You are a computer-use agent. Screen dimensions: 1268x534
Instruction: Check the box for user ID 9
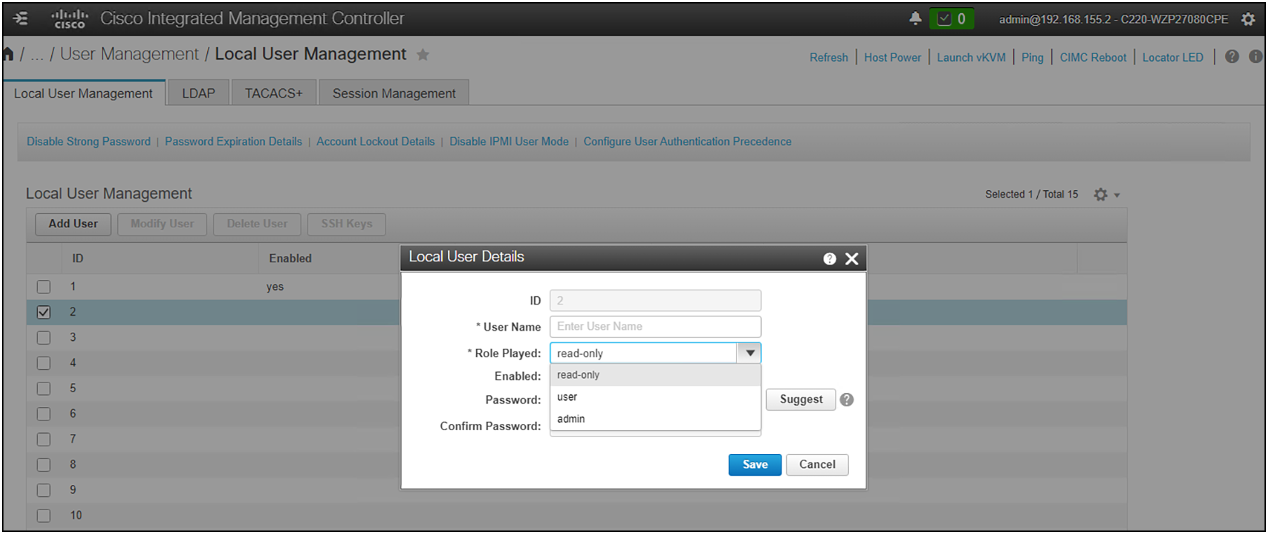[44, 490]
